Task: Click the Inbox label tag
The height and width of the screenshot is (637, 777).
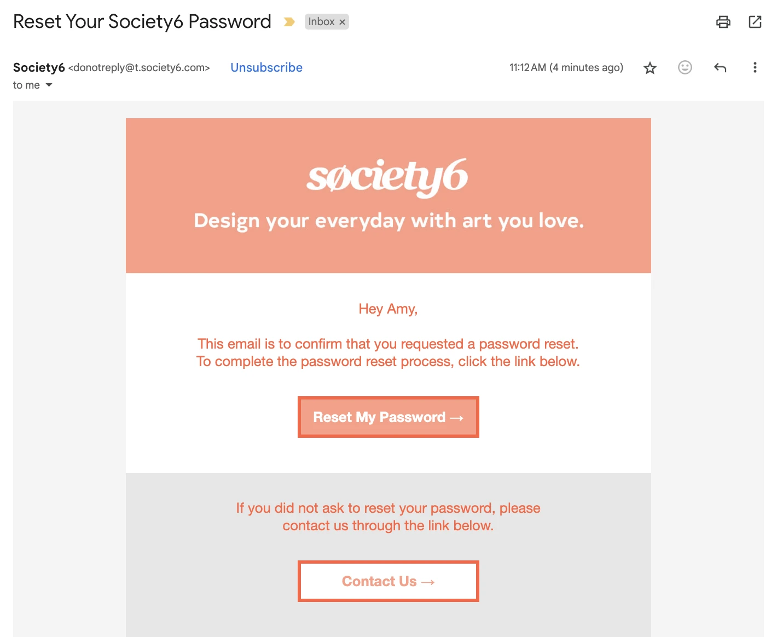Action: [x=321, y=22]
